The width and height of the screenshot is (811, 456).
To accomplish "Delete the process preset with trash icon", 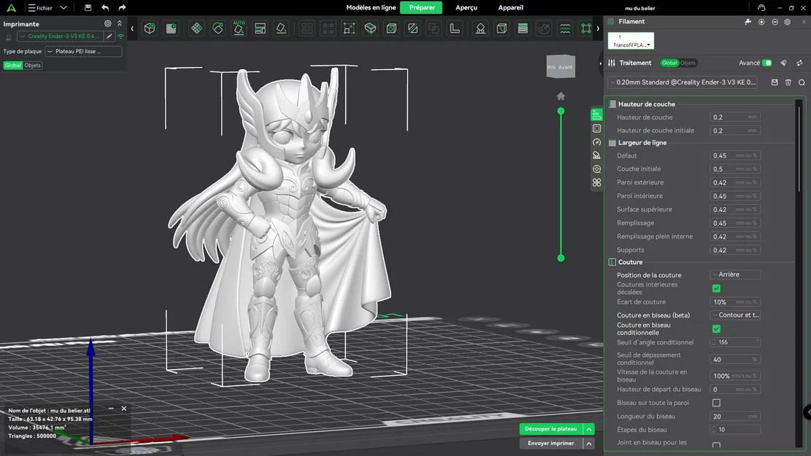I will click(788, 82).
